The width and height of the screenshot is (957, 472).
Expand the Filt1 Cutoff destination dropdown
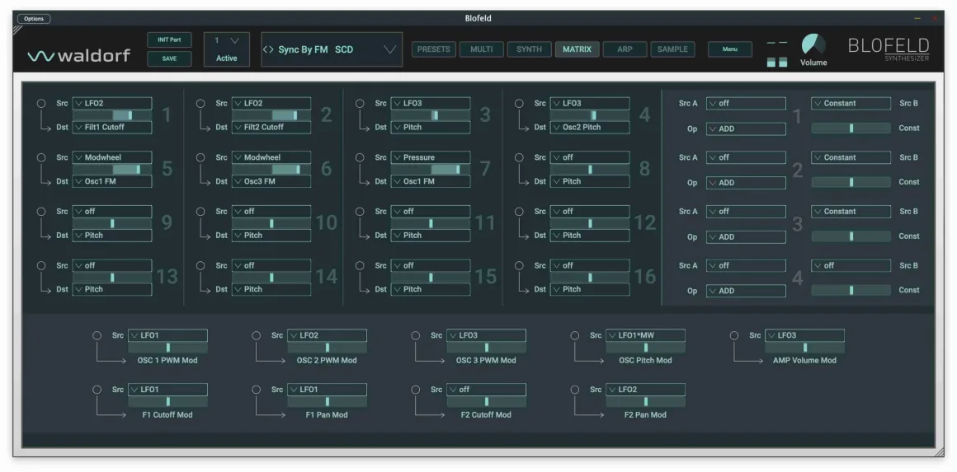point(112,128)
